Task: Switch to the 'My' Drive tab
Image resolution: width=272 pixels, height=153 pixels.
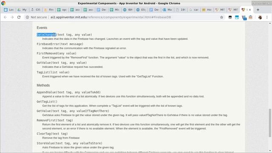Action: point(22,10)
